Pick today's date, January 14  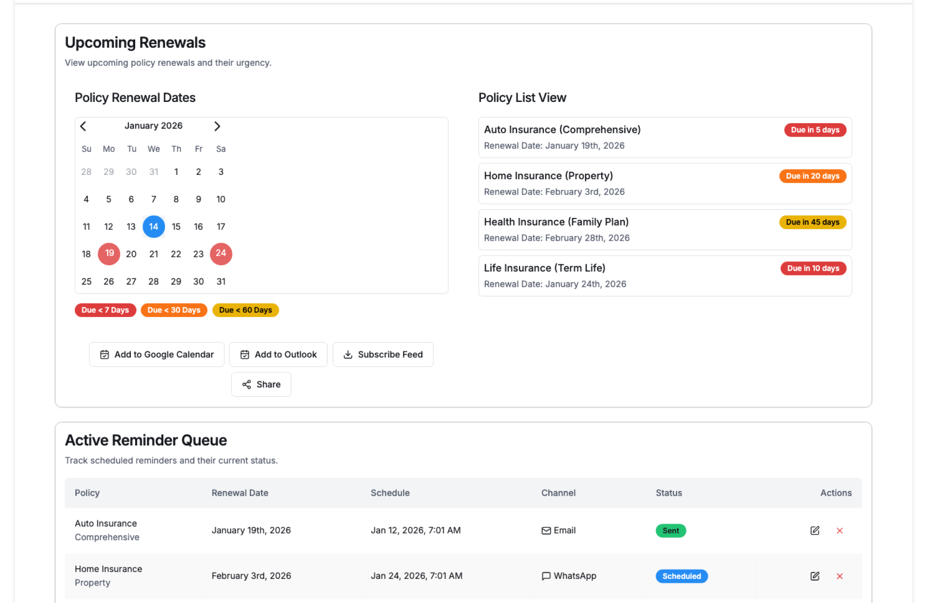(x=154, y=227)
